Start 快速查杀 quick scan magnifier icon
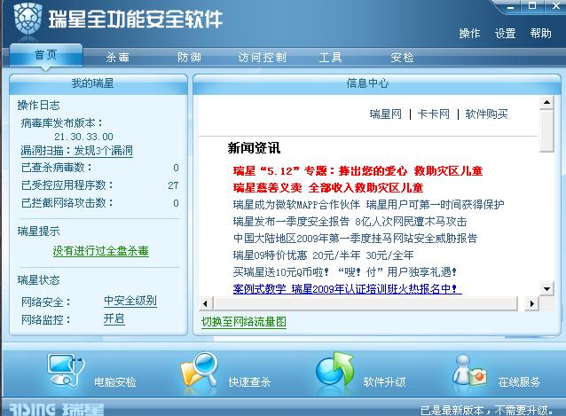566x416 pixels. coord(200,370)
